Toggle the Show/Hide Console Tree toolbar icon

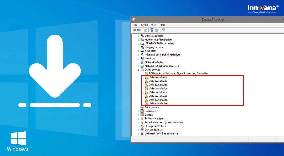[x=145, y=30]
